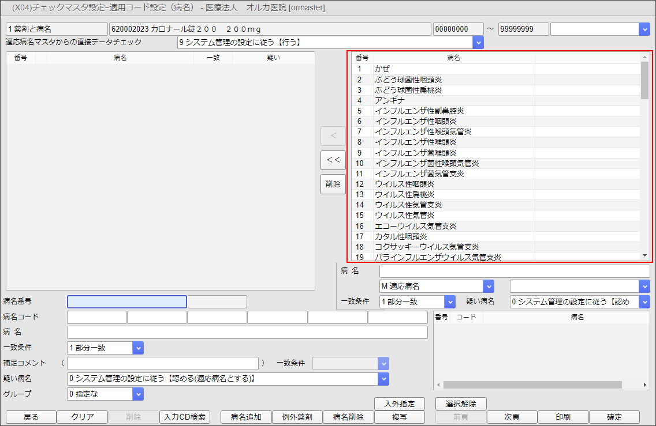656x426 pixels.
Task: Go to next page with 次頁
Action: (512, 417)
